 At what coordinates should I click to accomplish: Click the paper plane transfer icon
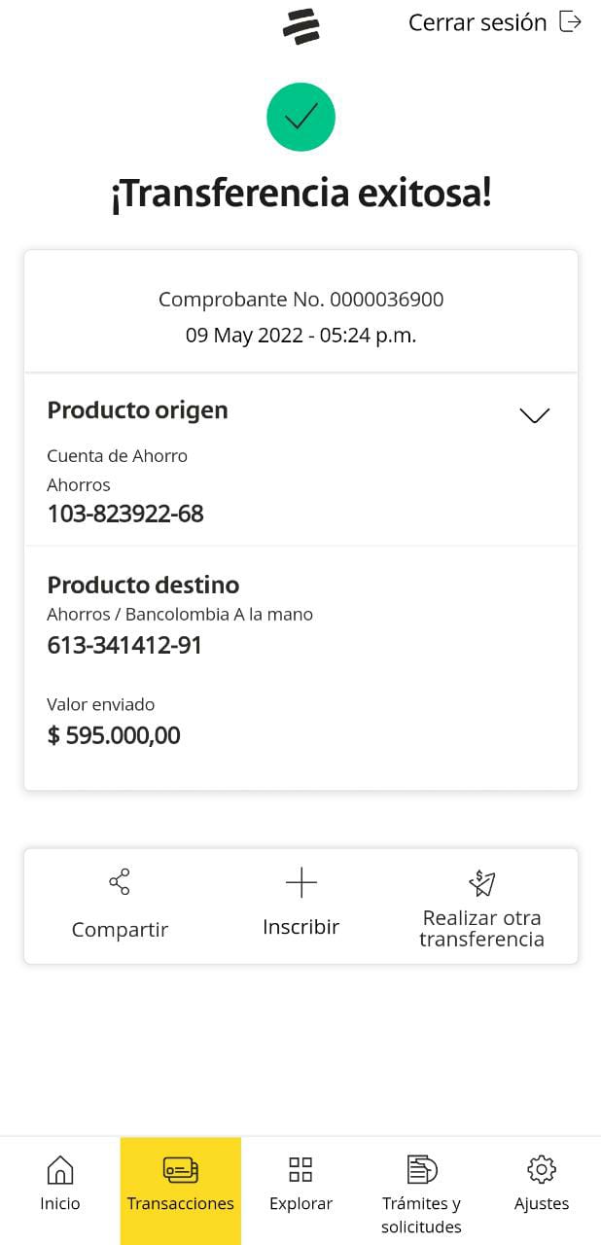tap(481, 882)
